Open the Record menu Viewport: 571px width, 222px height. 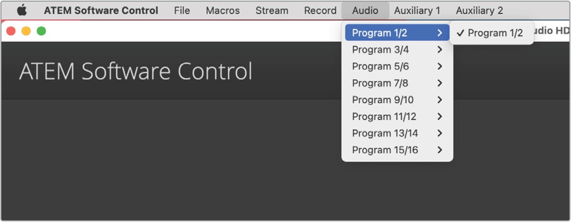click(x=320, y=10)
